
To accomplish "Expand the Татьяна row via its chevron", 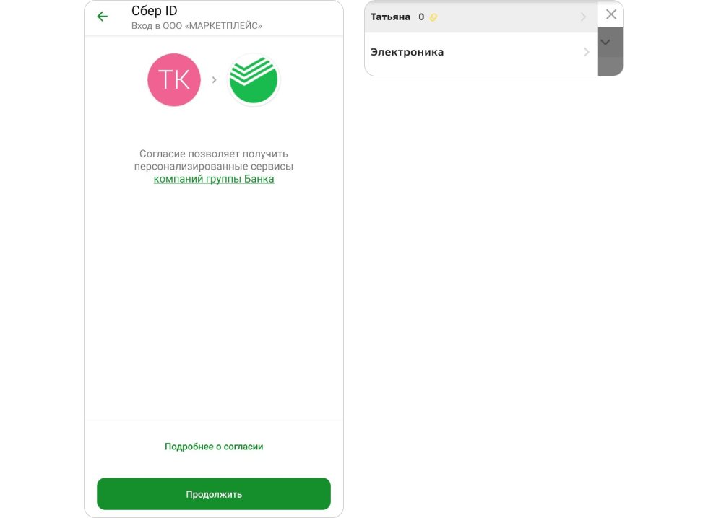I will [584, 17].
